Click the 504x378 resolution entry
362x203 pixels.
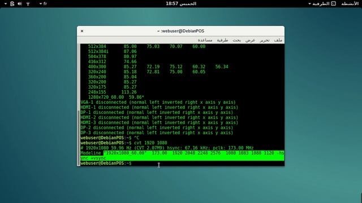pyautogui.click(x=97, y=56)
